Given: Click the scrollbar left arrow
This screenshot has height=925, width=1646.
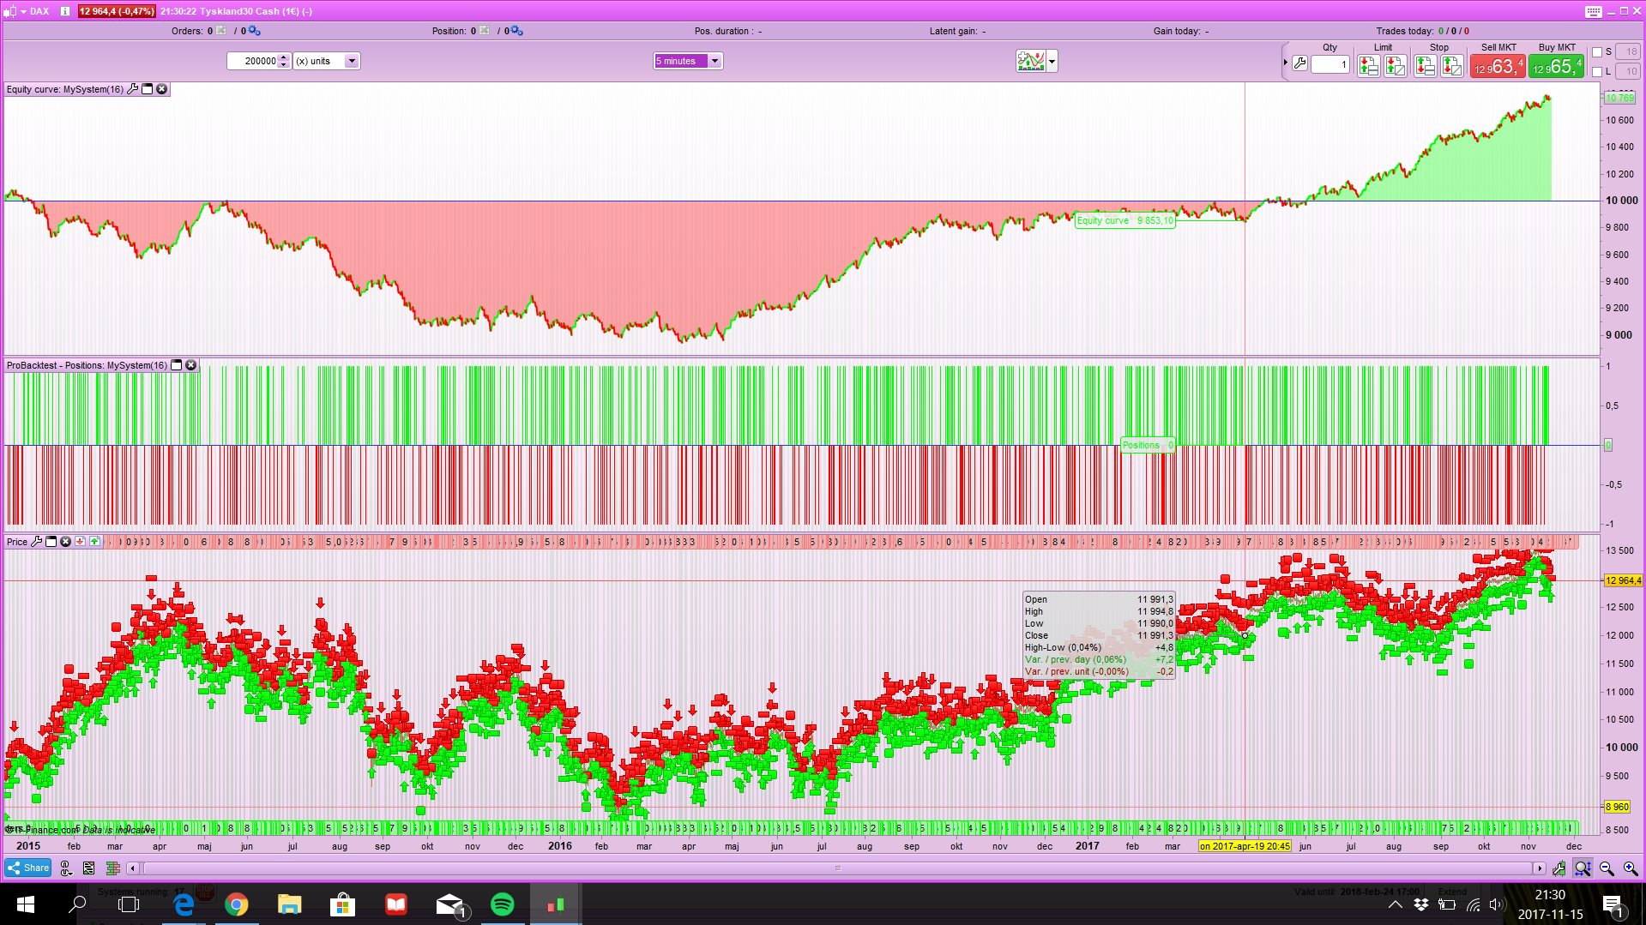Looking at the screenshot, I should coord(133,868).
